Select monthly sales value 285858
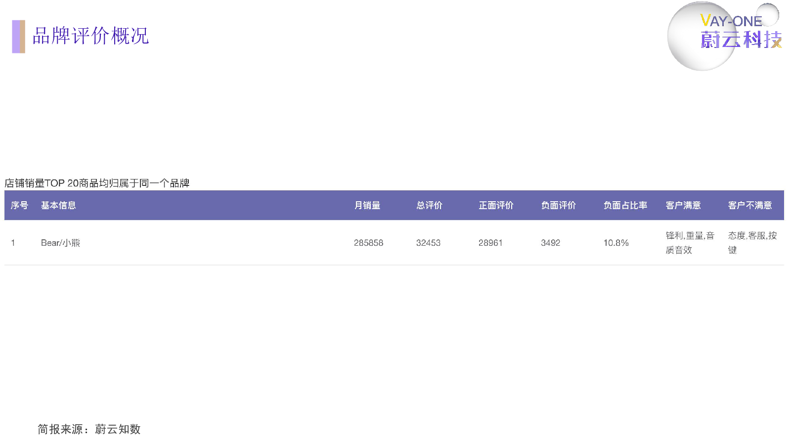Image resolution: width=791 pixels, height=445 pixels. tap(368, 243)
